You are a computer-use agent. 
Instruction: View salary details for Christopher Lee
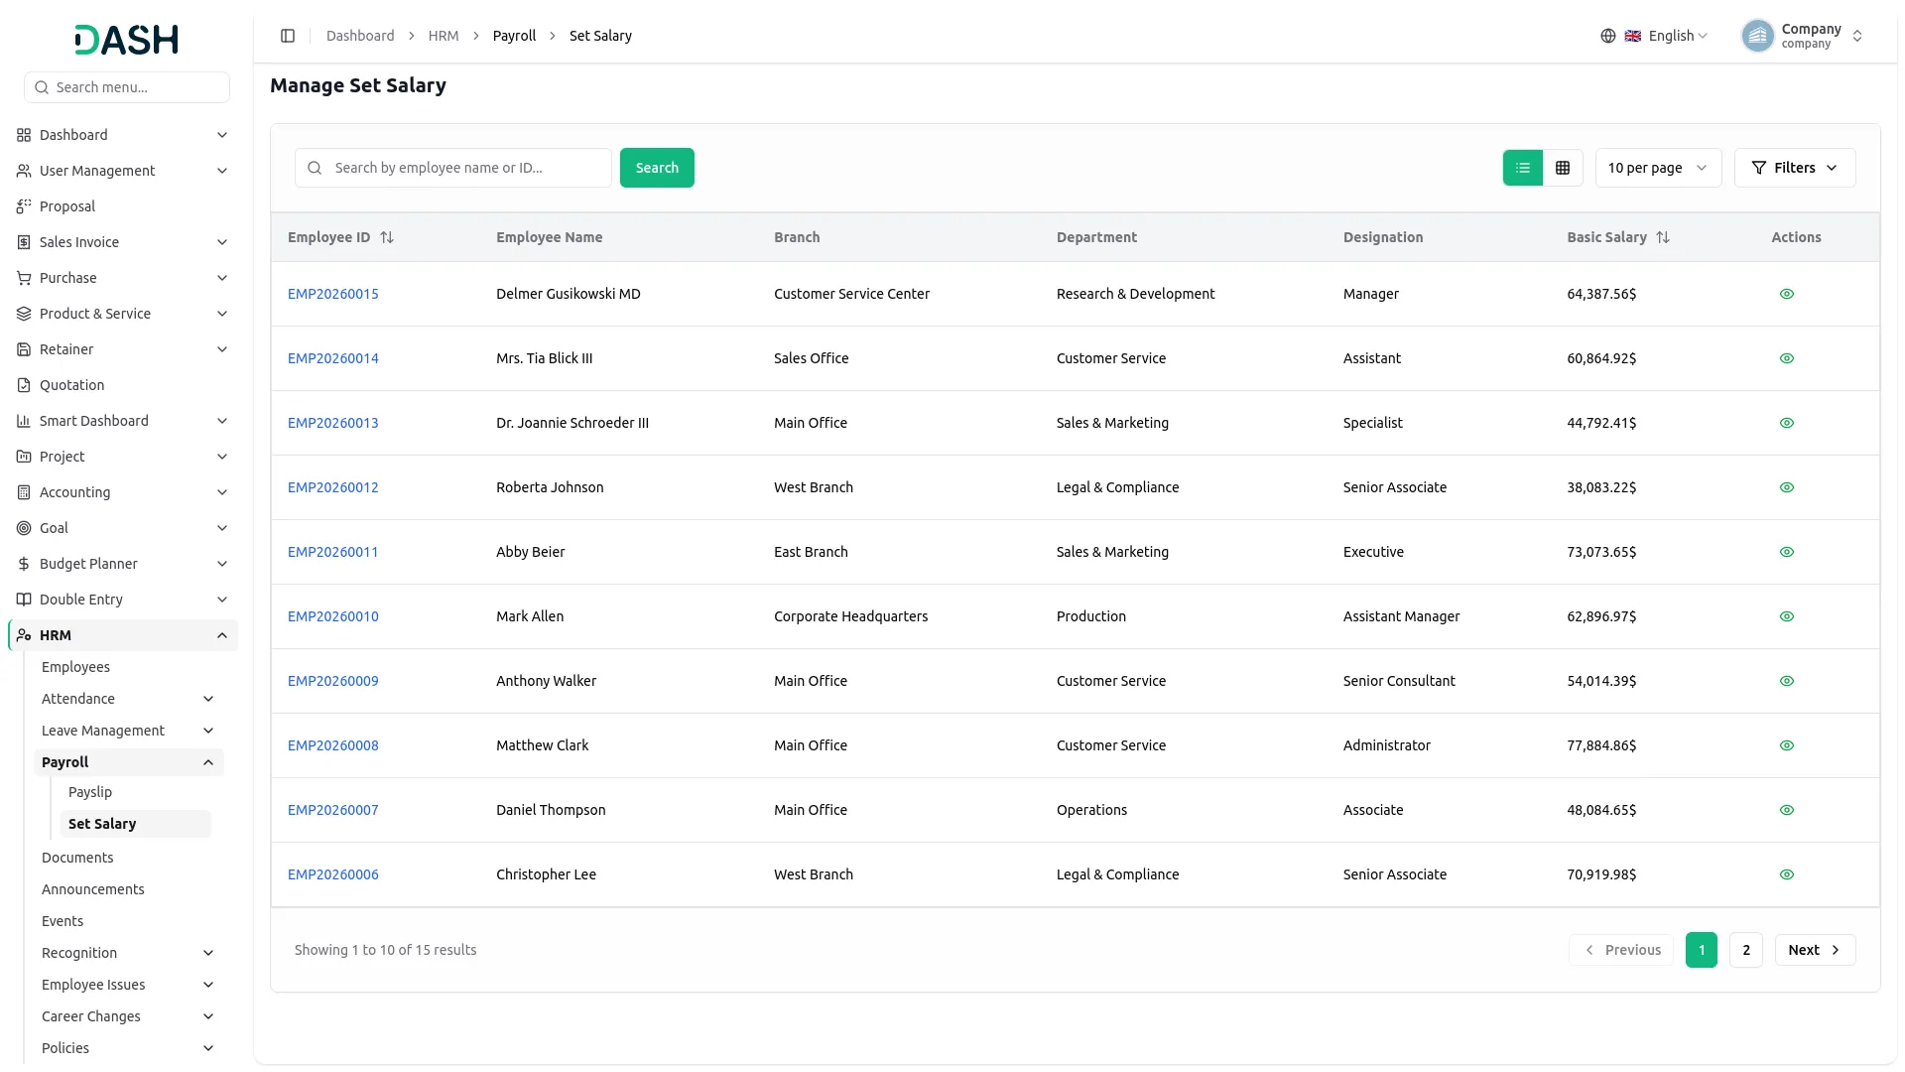tap(1787, 874)
